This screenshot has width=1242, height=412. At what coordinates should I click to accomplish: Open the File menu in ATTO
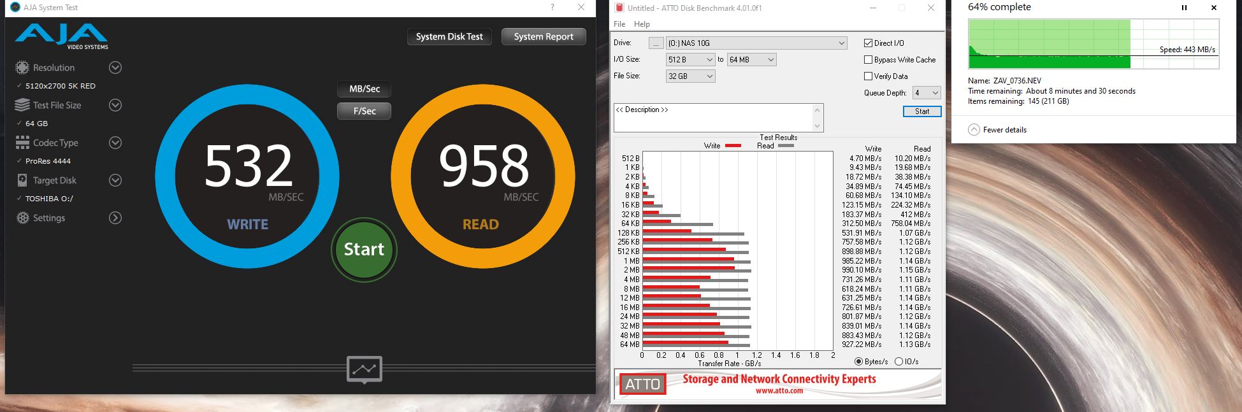tap(619, 24)
